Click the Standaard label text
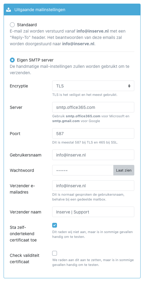The height and width of the screenshot is (281, 143). pos(27,25)
